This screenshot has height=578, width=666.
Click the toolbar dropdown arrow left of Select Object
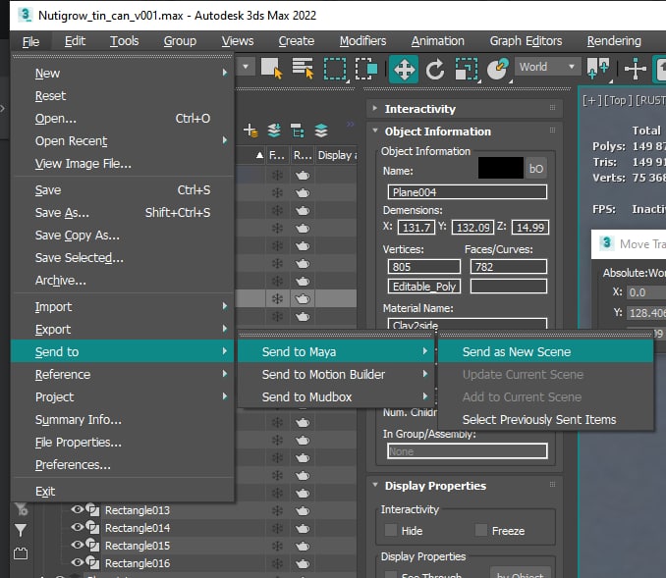coord(246,67)
